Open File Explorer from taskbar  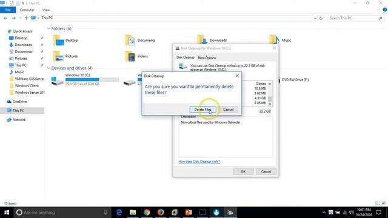133,213
